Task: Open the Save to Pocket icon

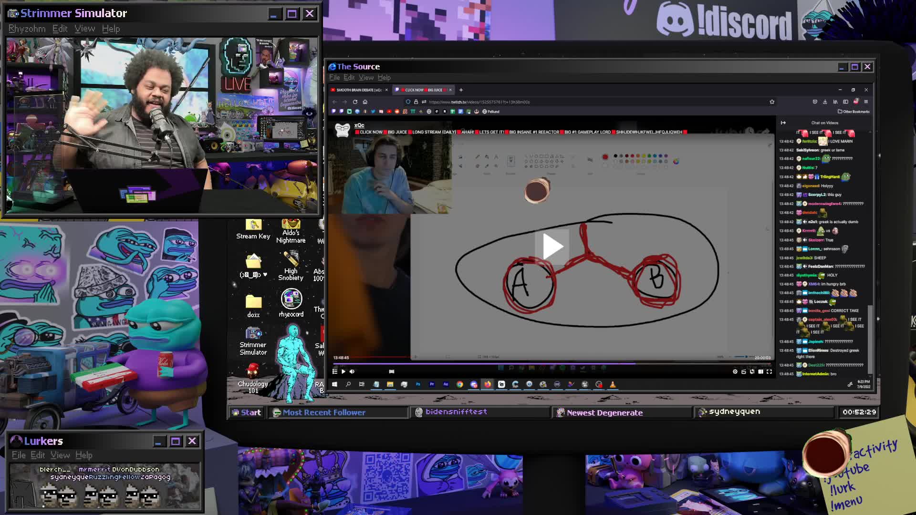Action: tap(815, 102)
